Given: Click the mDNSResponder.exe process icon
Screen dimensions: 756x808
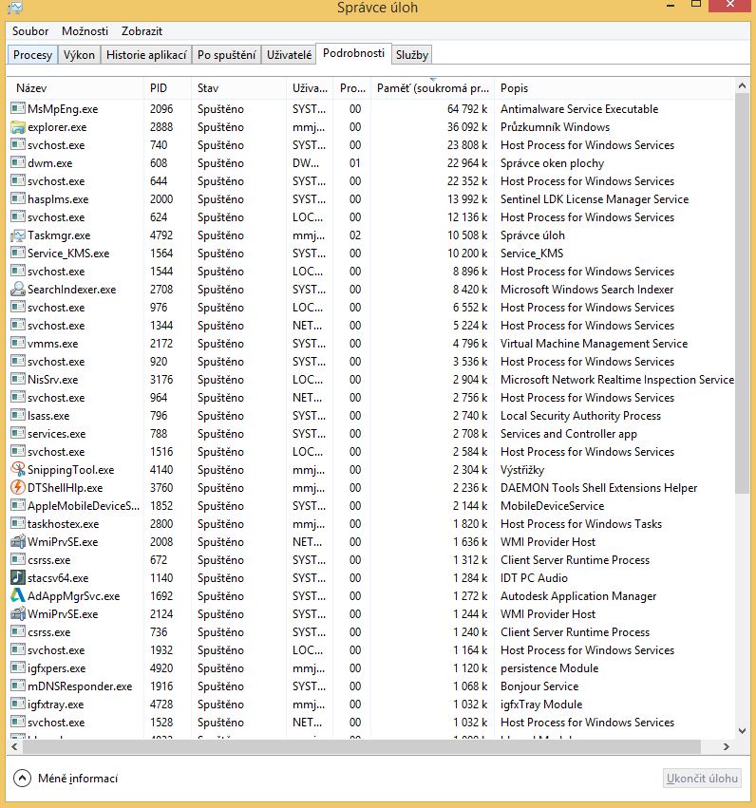Looking at the screenshot, I should [18, 686].
